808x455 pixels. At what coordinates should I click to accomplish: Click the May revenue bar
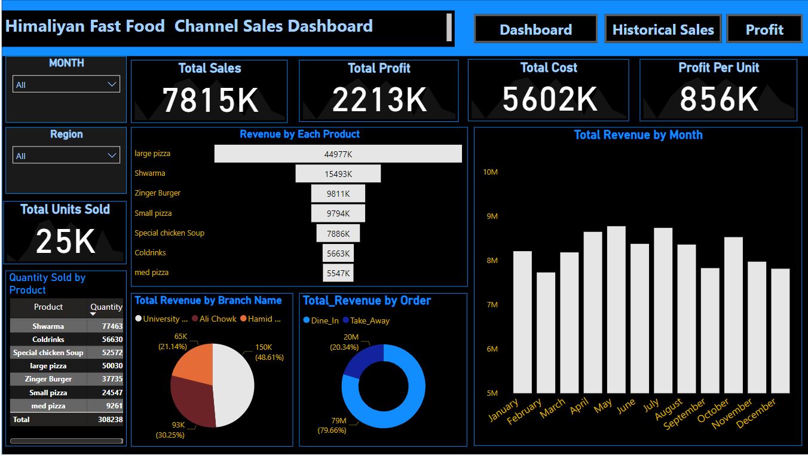click(x=616, y=310)
